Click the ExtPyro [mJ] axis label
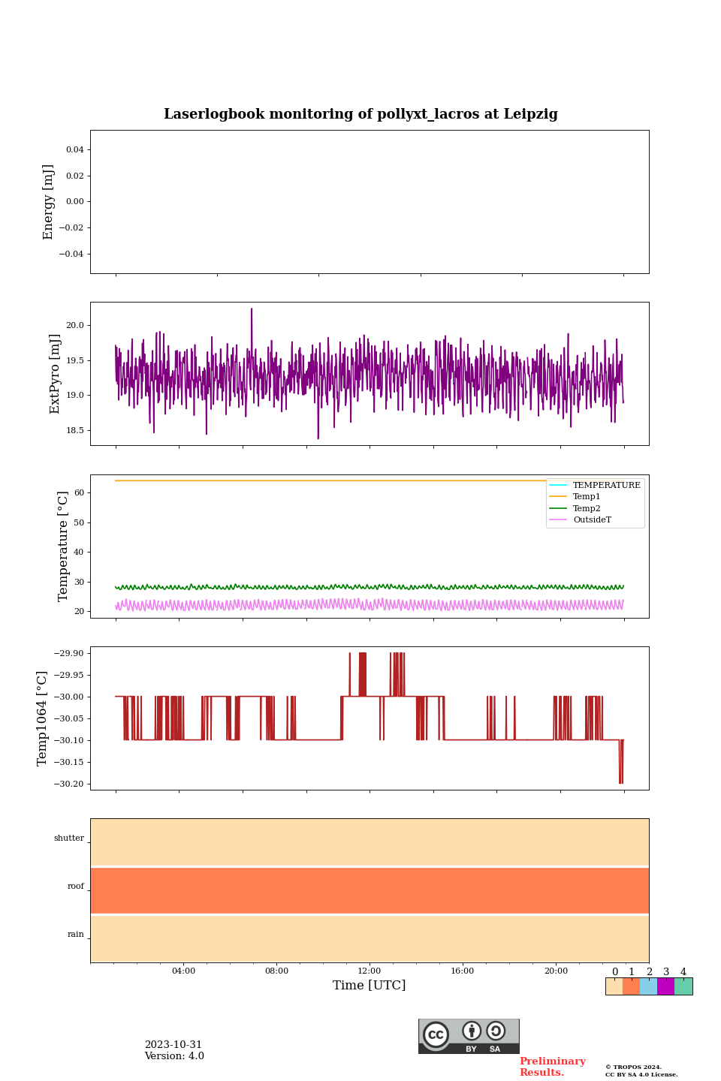Image resolution: width=721 pixels, height=1081 pixels. (55, 374)
